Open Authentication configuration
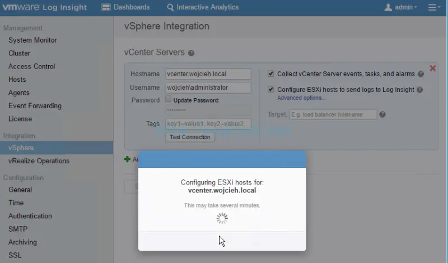The width and height of the screenshot is (448, 263). tap(30, 216)
